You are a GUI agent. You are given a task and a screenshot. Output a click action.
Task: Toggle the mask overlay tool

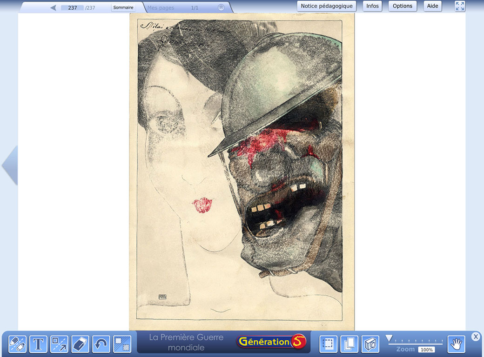coord(122,344)
